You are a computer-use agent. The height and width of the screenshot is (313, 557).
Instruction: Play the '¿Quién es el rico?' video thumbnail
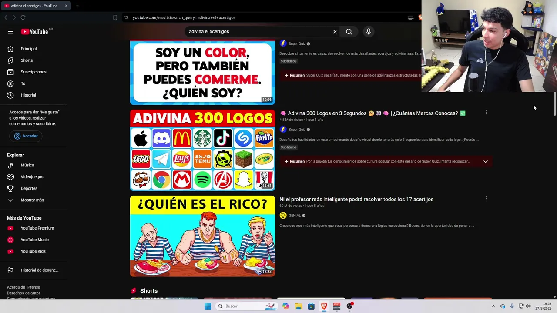[202, 236]
